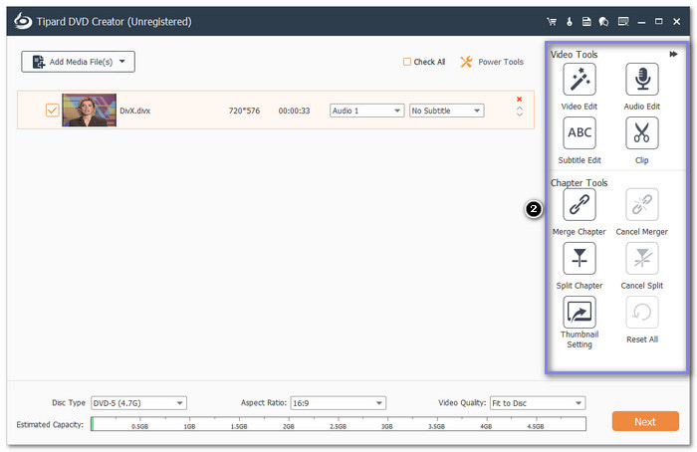This screenshot has height=452, width=697.
Task: Click the Merge Chapter icon
Action: tap(579, 204)
